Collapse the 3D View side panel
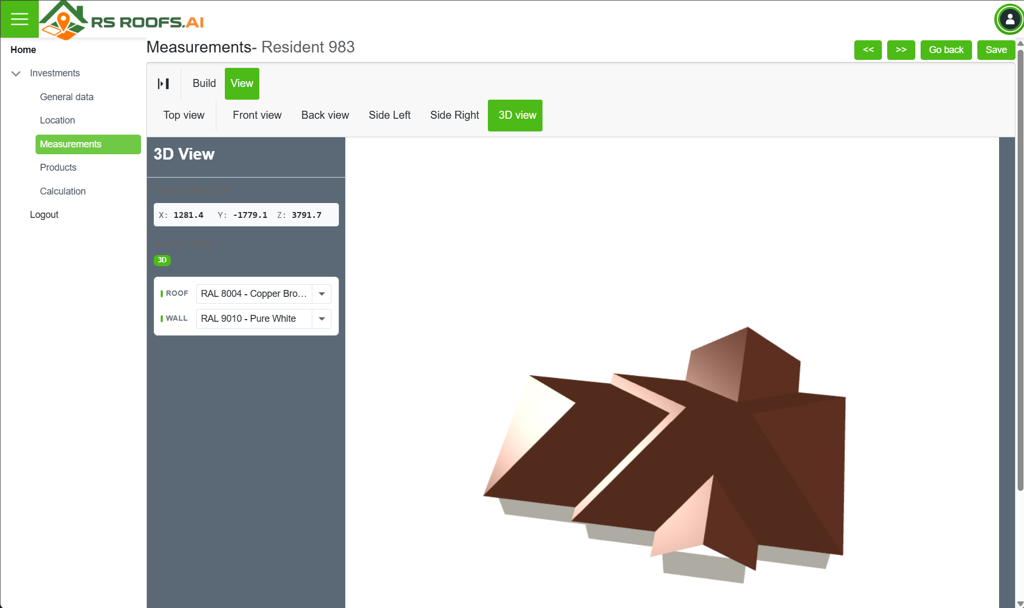The width and height of the screenshot is (1024, 608). (164, 83)
